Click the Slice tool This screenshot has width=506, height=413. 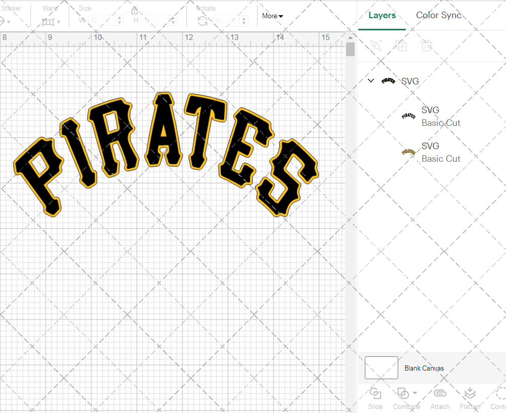[375, 399]
